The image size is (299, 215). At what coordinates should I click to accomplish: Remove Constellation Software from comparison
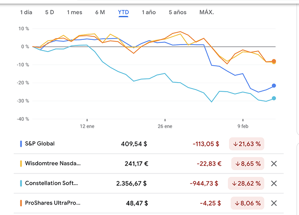[273, 183]
